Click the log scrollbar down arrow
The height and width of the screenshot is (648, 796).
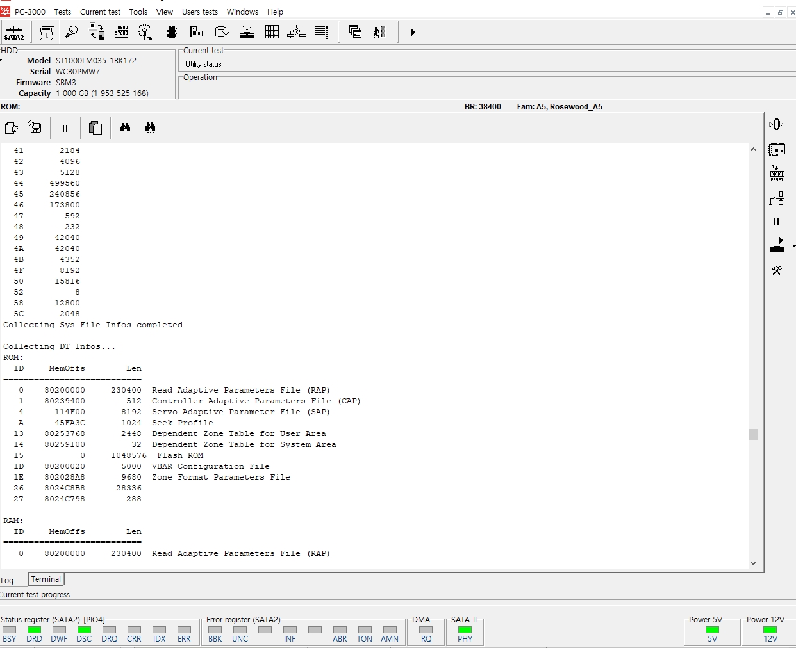[753, 563]
